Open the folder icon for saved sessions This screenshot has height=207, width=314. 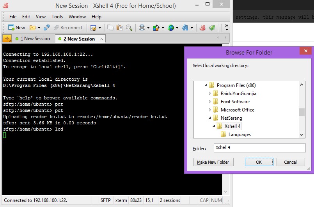tap(33, 28)
